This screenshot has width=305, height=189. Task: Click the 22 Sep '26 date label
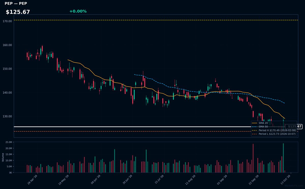(254, 179)
